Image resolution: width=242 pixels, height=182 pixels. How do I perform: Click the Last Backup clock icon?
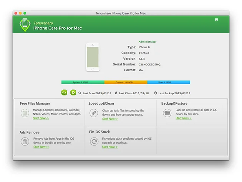[156, 93]
